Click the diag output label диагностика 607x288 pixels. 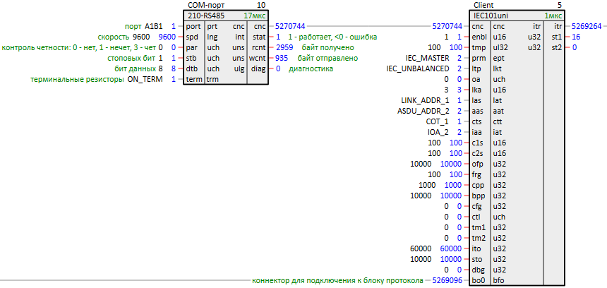coord(308,69)
